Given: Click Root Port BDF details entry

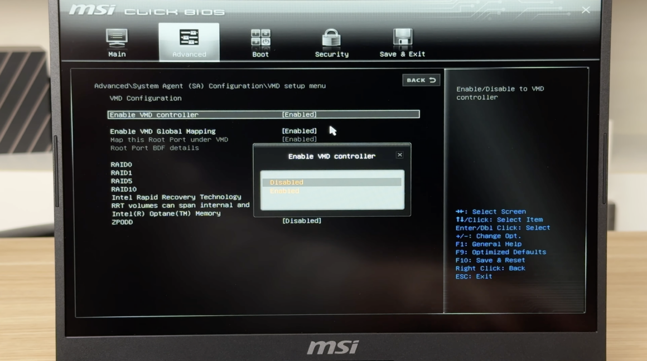Looking at the screenshot, I should tap(154, 148).
